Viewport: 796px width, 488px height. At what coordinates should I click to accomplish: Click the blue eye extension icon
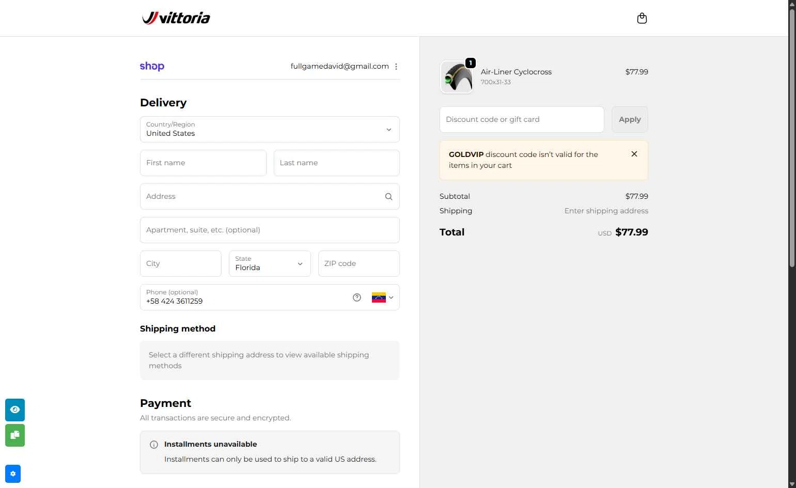(x=15, y=410)
